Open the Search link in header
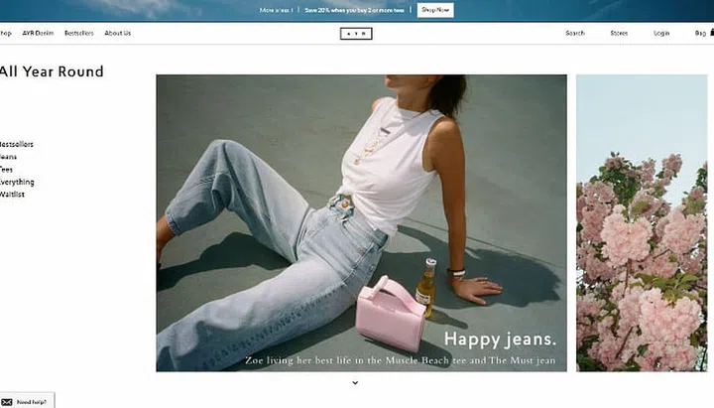The image size is (714, 408). (575, 33)
